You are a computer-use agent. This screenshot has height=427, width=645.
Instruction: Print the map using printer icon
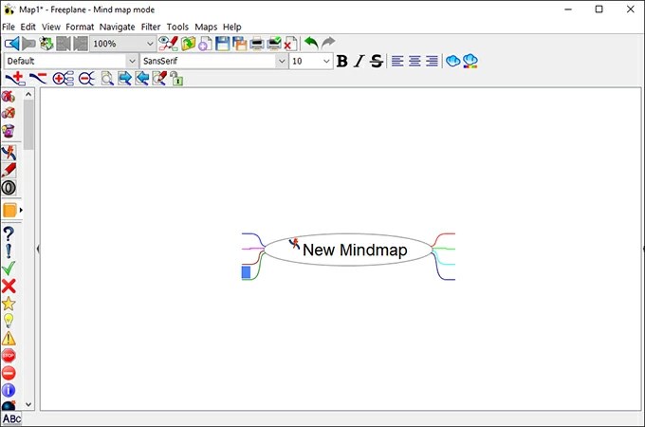257,44
